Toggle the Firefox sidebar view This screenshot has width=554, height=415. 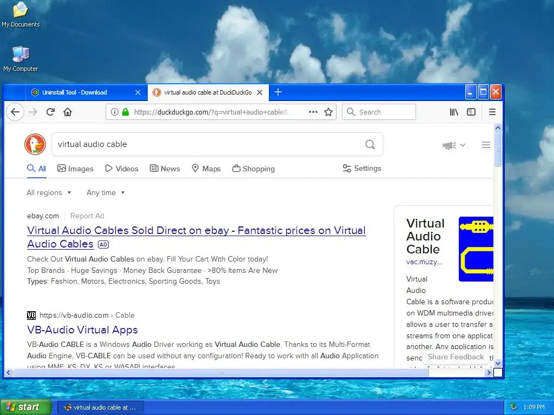(471, 112)
